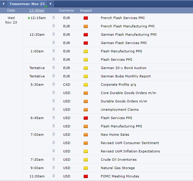Viewport: 193px width, 181px height.
Task: Click the Currency column header
Action: [x=67, y=10]
